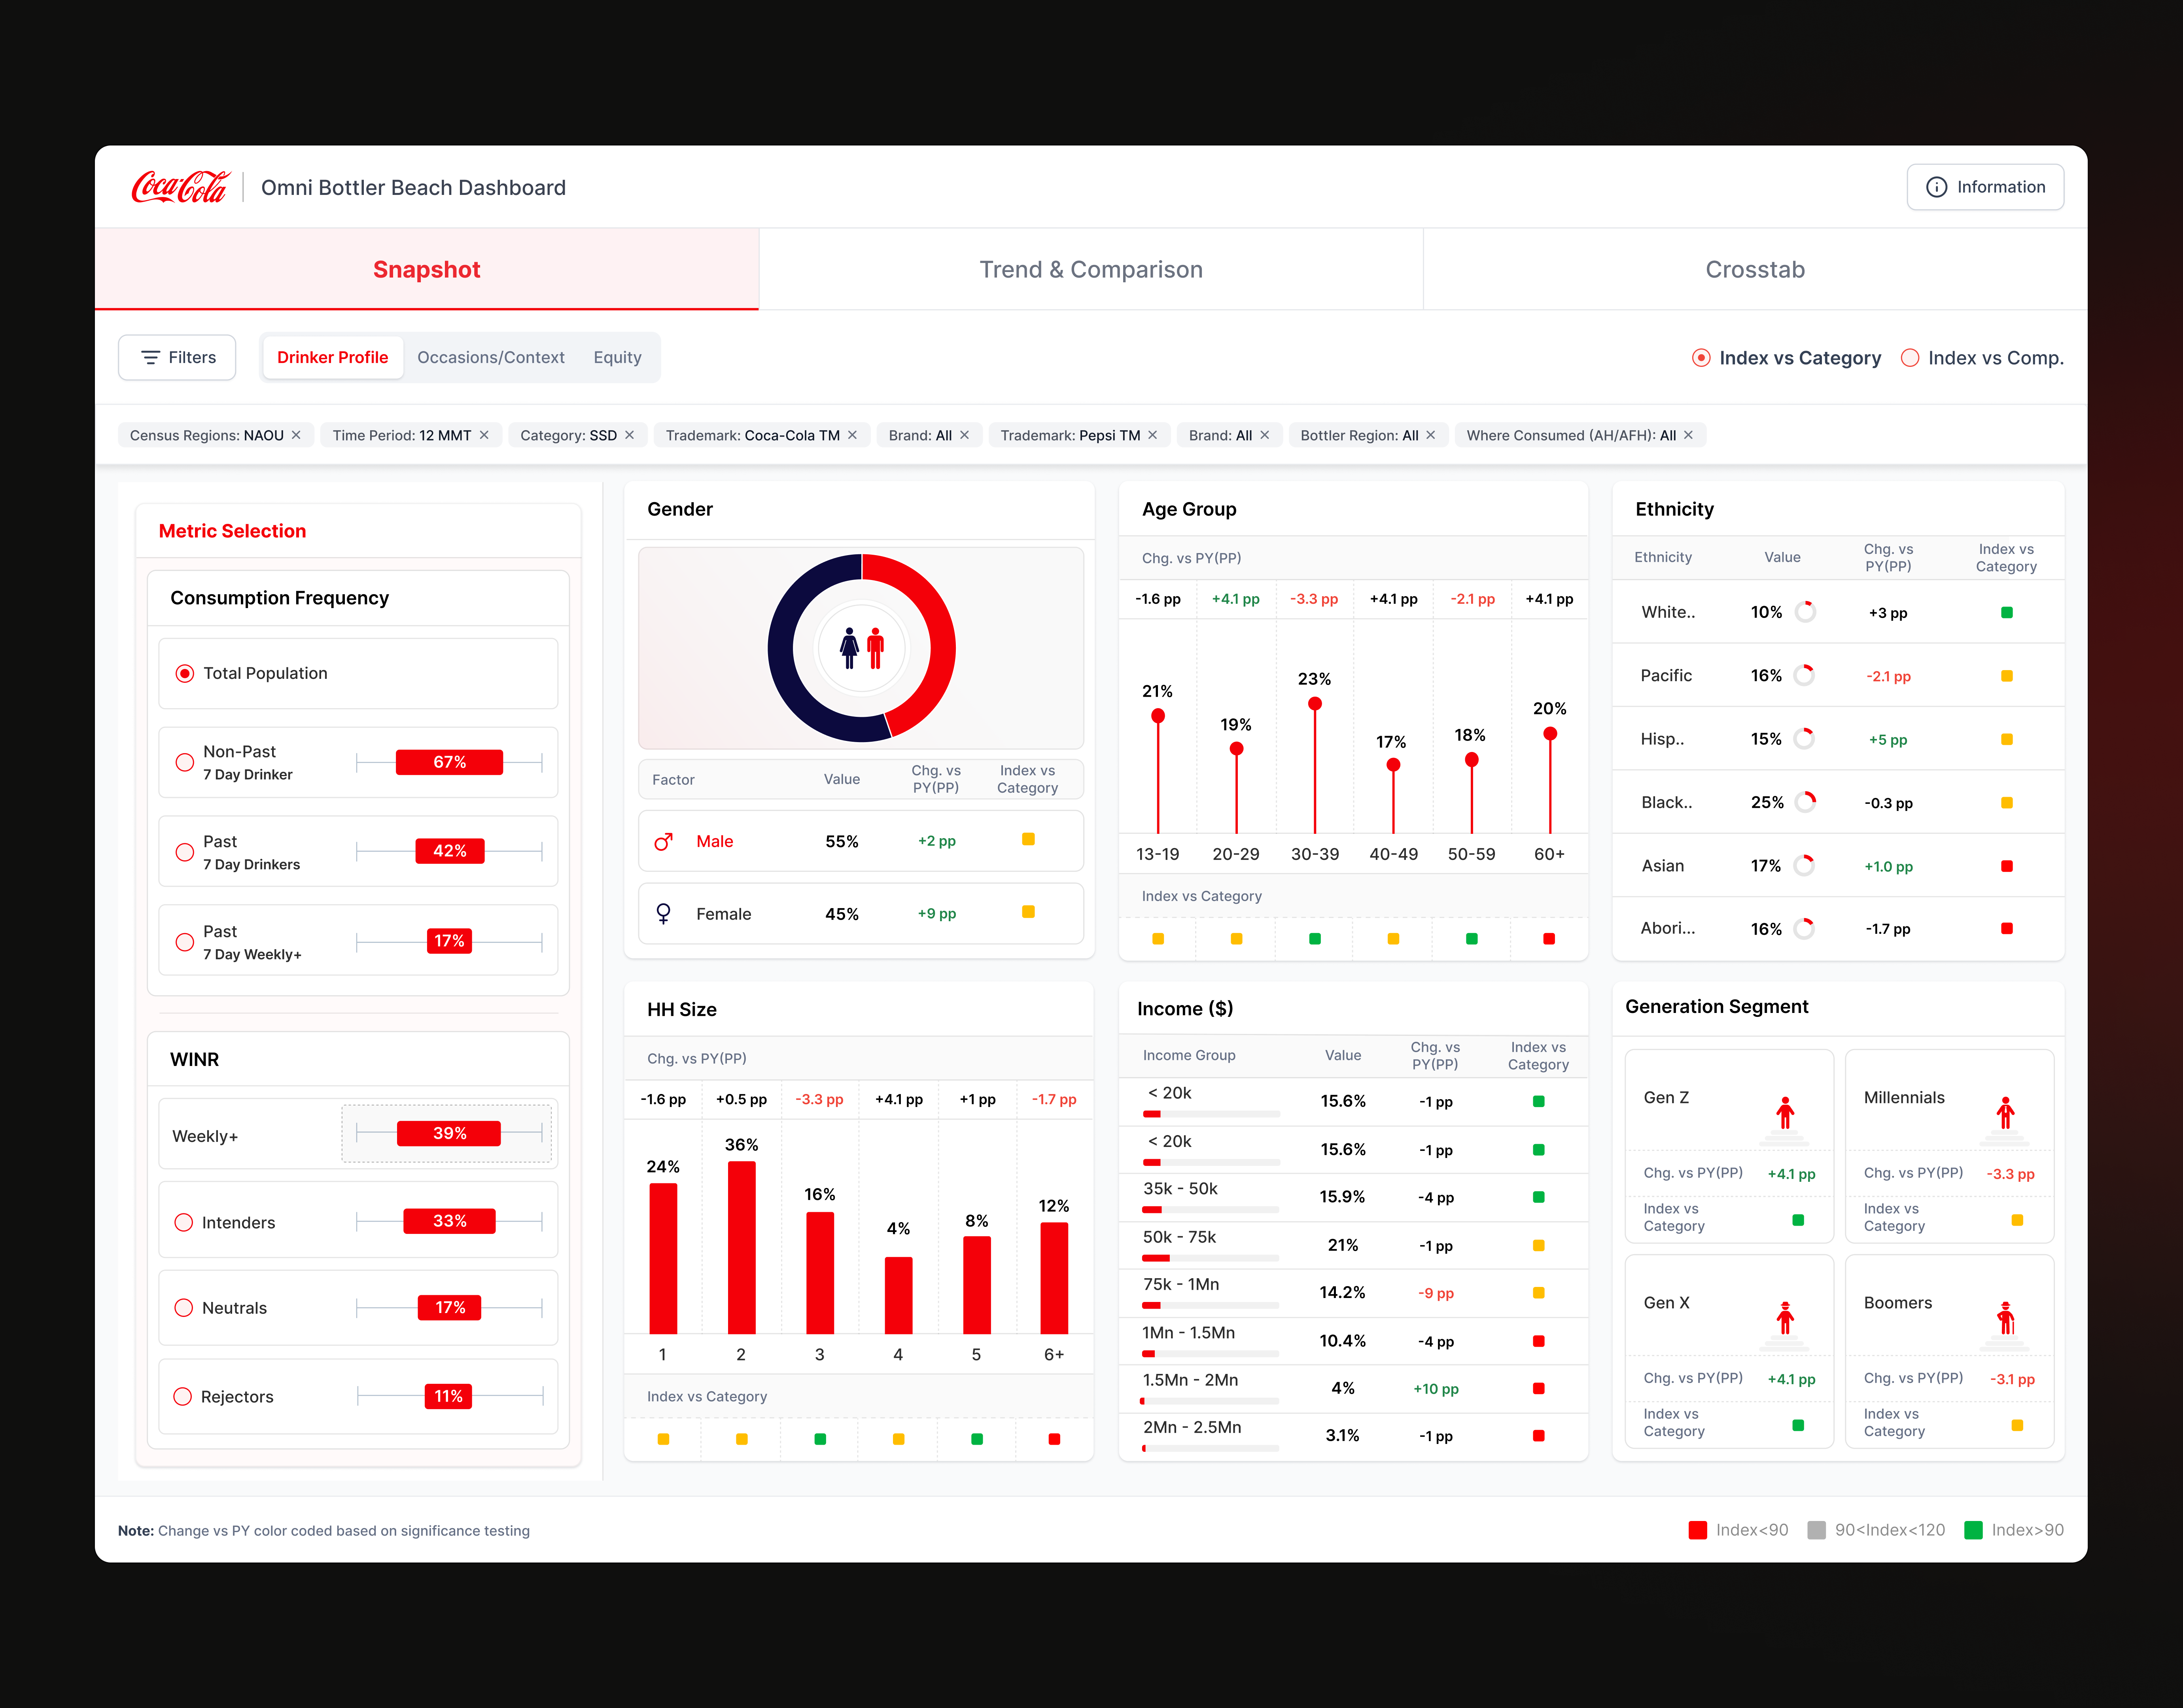Click the Pacific ethnicity mini donut indicator
Image resolution: width=2183 pixels, height=1708 pixels.
tap(1805, 675)
